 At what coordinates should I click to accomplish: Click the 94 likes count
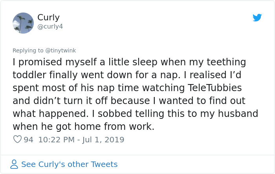tap(29, 140)
